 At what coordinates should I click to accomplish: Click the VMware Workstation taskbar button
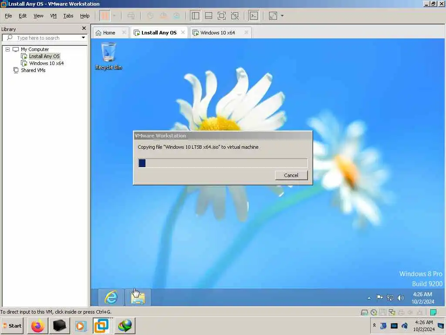(x=101, y=325)
